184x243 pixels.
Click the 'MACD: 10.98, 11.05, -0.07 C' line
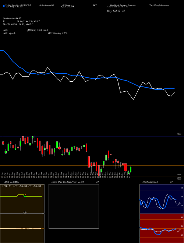click(x=18, y=24)
